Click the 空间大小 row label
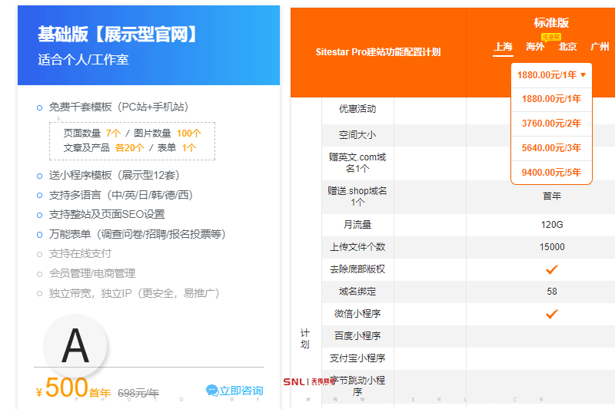 pos(357,135)
